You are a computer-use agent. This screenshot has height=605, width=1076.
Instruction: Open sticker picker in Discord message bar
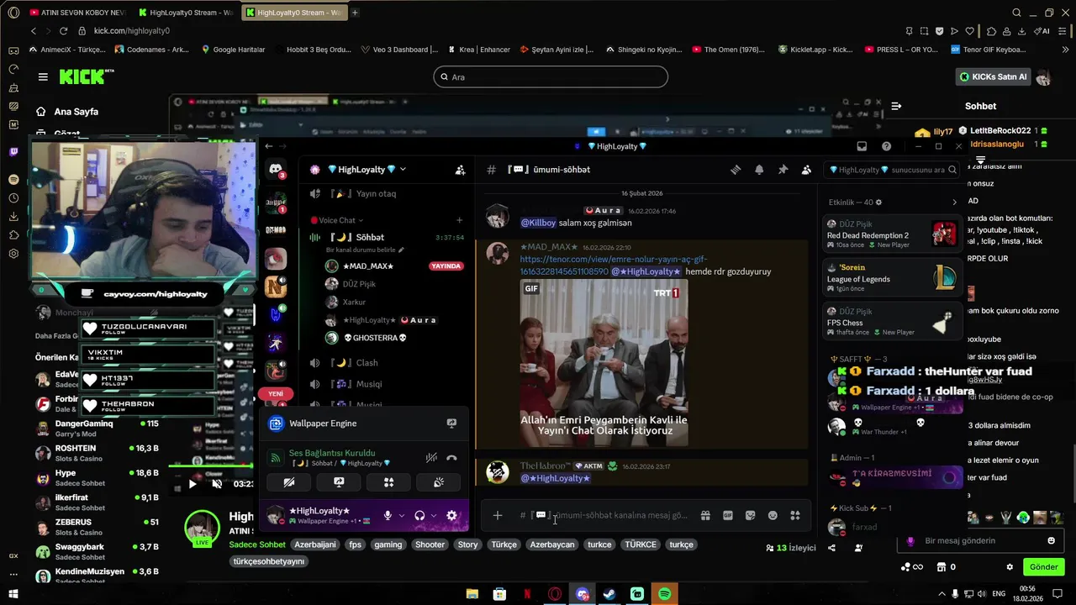click(750, 515)
